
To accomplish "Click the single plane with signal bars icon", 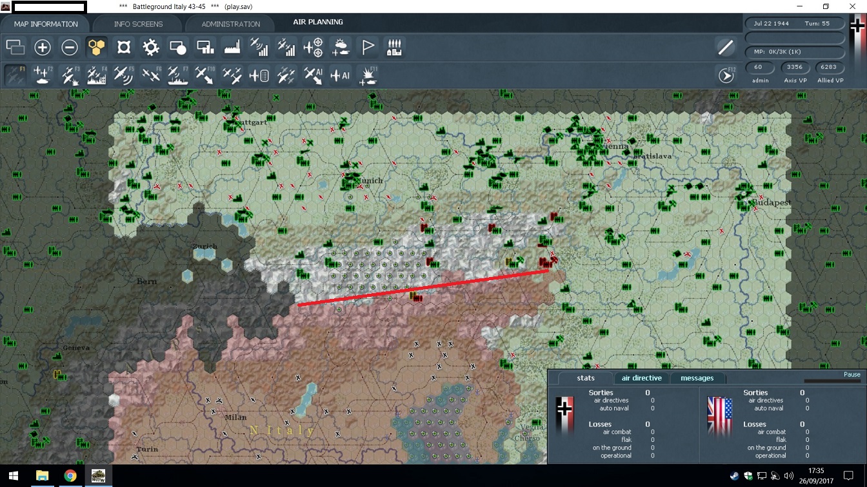I will (x=259, y=48).
